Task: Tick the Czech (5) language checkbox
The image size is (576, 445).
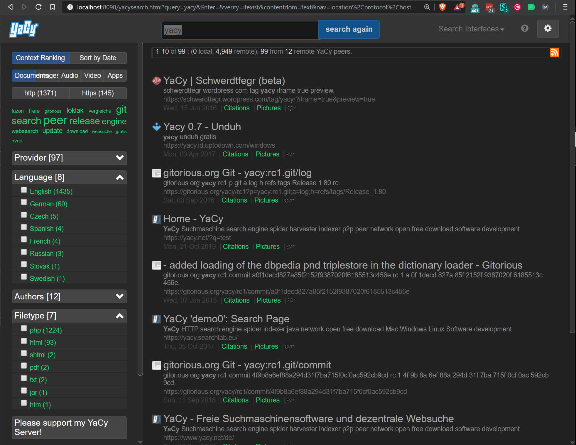Action: [24, 215]
